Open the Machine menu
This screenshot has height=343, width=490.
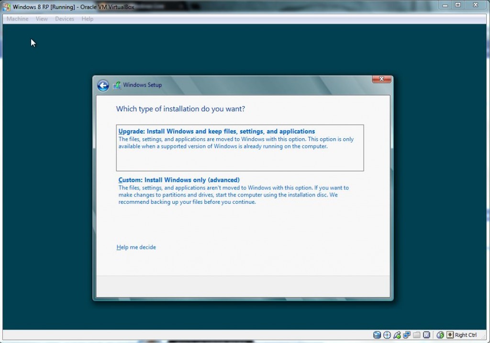(x=18, y=19)
